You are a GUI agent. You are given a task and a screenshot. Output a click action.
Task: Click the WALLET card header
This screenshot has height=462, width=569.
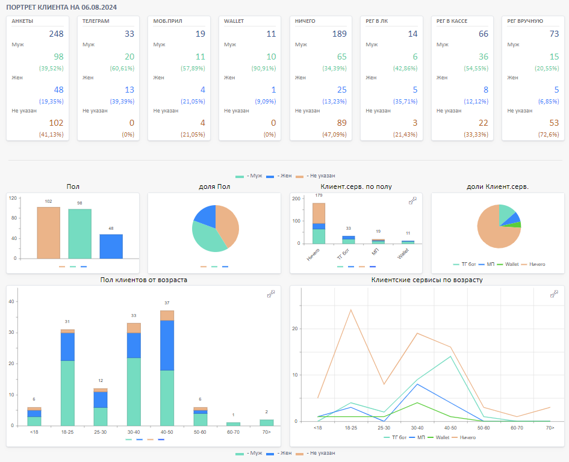pos(234,21)
